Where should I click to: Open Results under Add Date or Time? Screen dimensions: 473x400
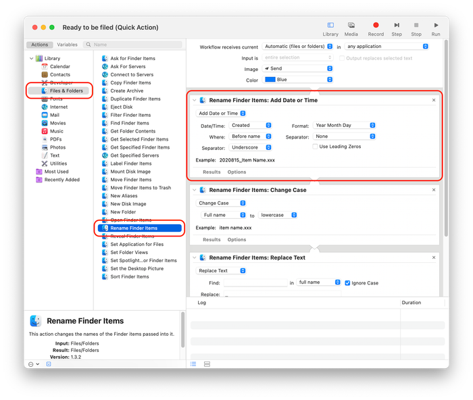(211, 172)
